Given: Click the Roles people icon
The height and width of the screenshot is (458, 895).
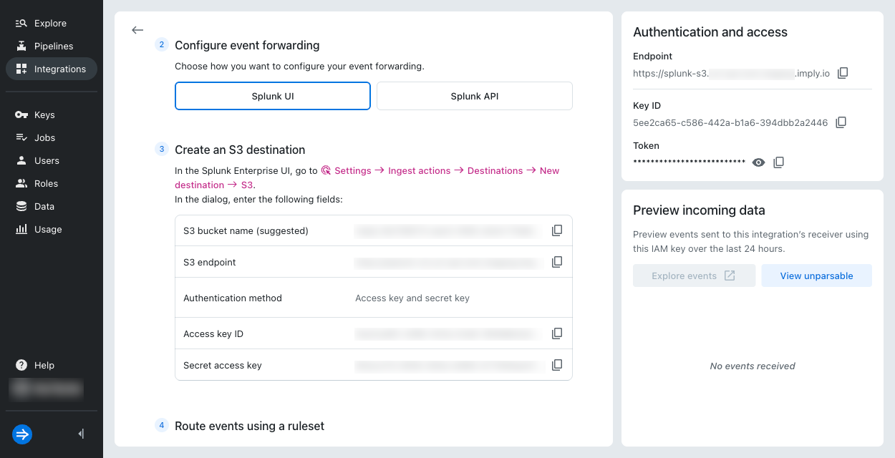Looking at the screenshot, I should pos(21,183).
